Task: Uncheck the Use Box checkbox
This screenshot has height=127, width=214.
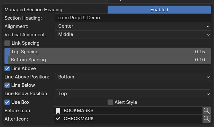Action: tap(7, 102)
